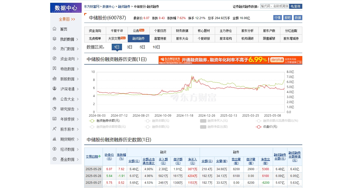The width and height of the screenshot is (356, 188).
Task: Click the 融资融券 6.99% advertisement banner
Action: point(230,60)
